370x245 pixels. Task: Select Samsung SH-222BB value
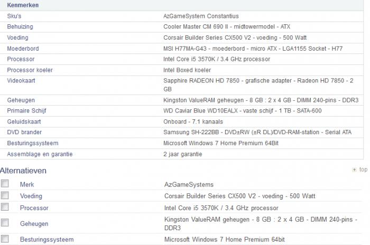tap(257, 133)
